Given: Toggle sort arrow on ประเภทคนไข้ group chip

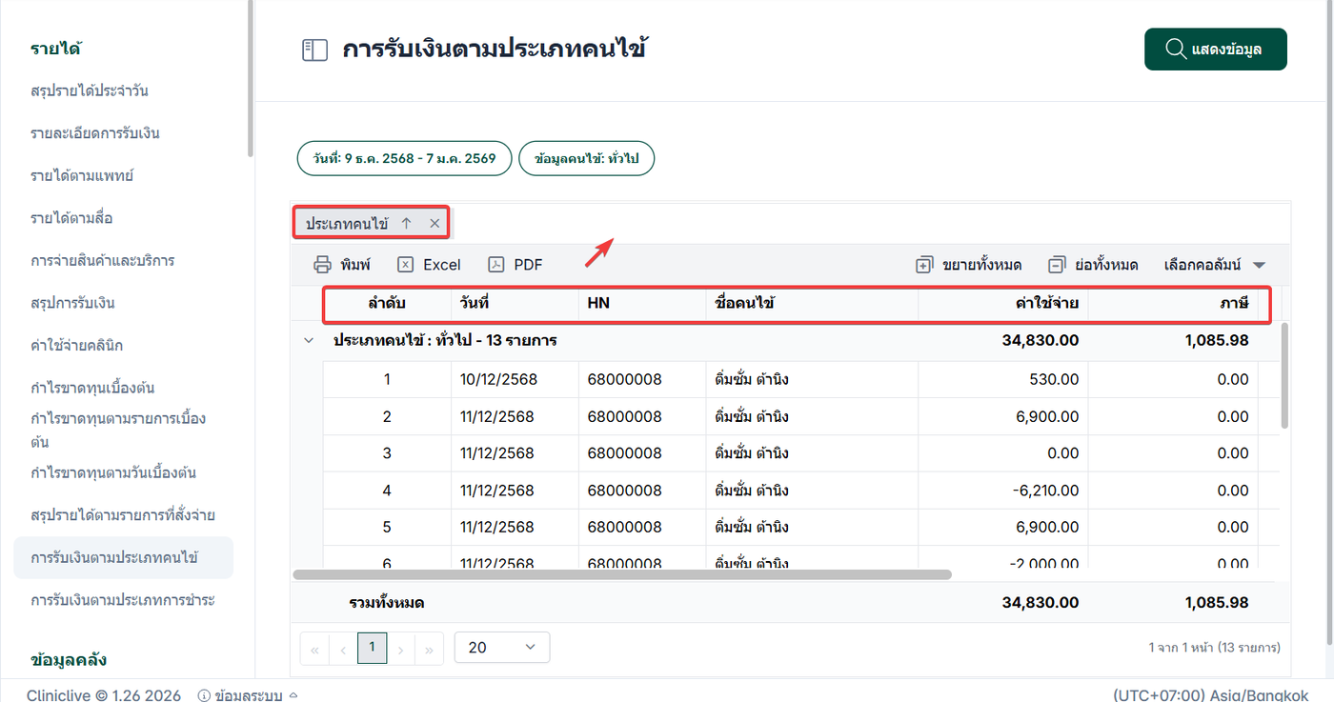Looking at the screenshot, I should point(406,223).
